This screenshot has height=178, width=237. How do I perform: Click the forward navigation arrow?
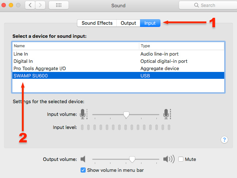coord(40,5)
